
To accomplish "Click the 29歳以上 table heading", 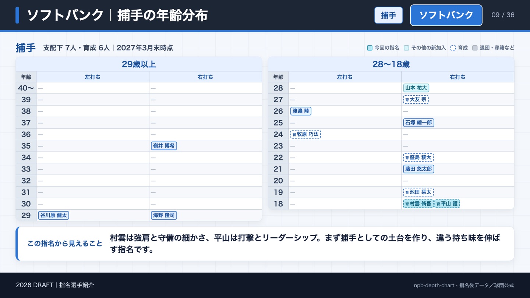I will pos(139,64).
